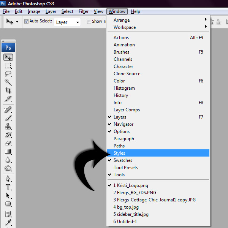
Task: Select the Pen tool
Action: coord(8,179)
